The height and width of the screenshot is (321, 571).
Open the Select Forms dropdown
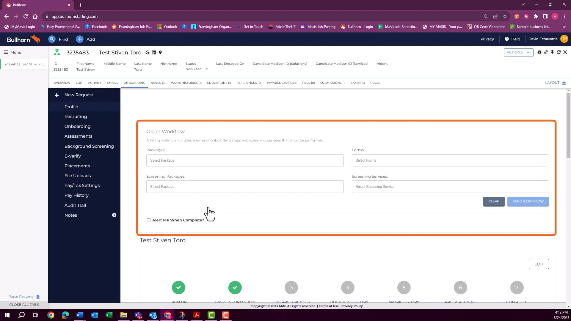click(450, 160)
